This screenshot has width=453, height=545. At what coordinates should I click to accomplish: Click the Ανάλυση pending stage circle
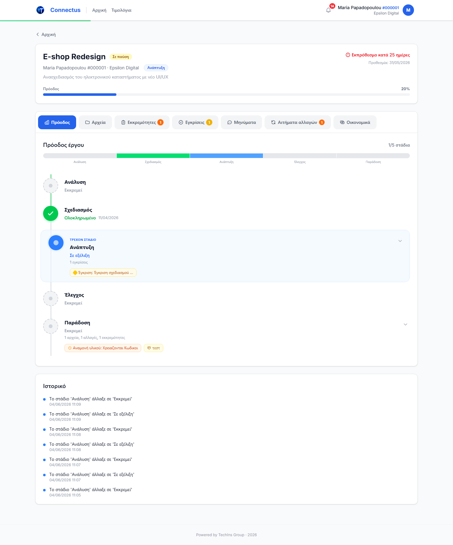click(51, 186)
